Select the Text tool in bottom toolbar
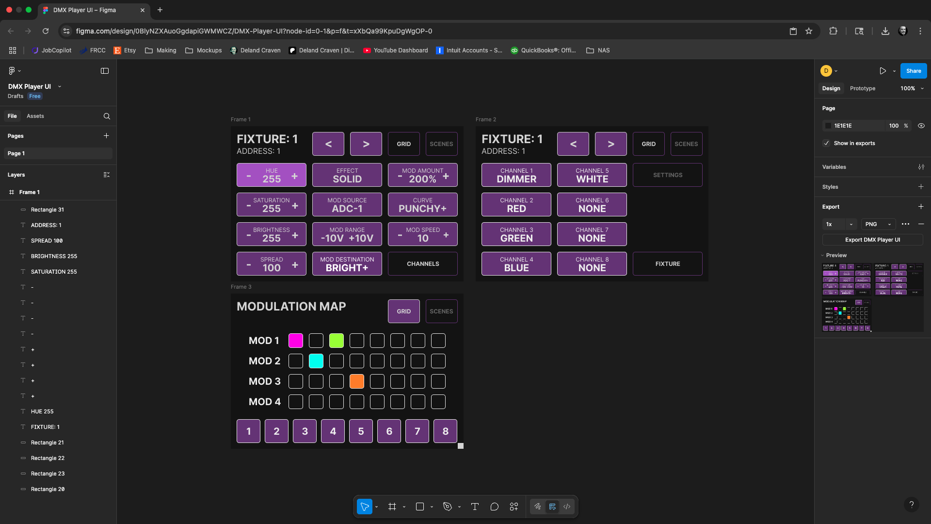 click(x=475, y=507)
